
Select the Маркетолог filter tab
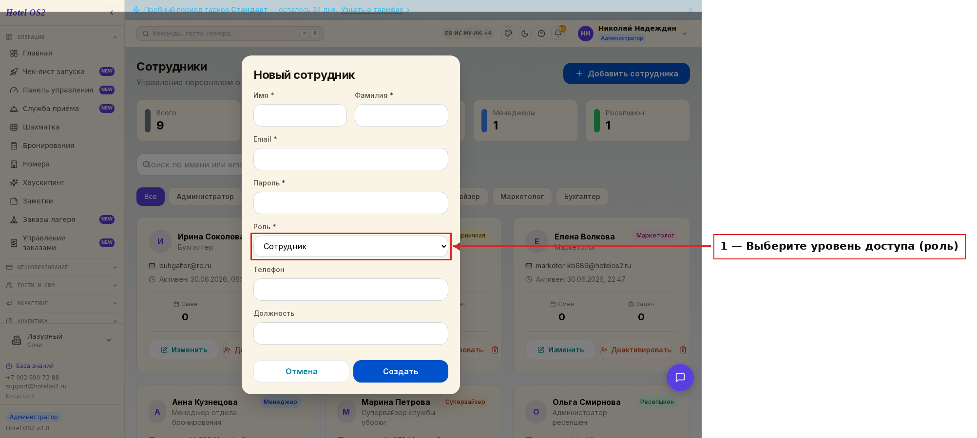[522, 197]
